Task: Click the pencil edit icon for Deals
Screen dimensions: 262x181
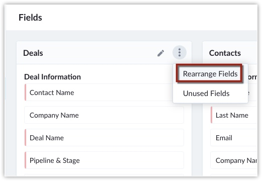Action: coord(160,53)
